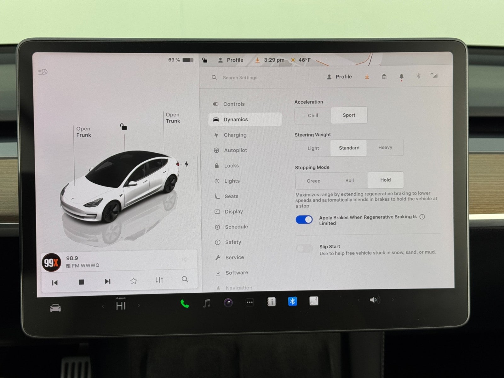The image size is (504, 378).
Task: Decrease fan speed with left chevron
Action: click(103, 306)
